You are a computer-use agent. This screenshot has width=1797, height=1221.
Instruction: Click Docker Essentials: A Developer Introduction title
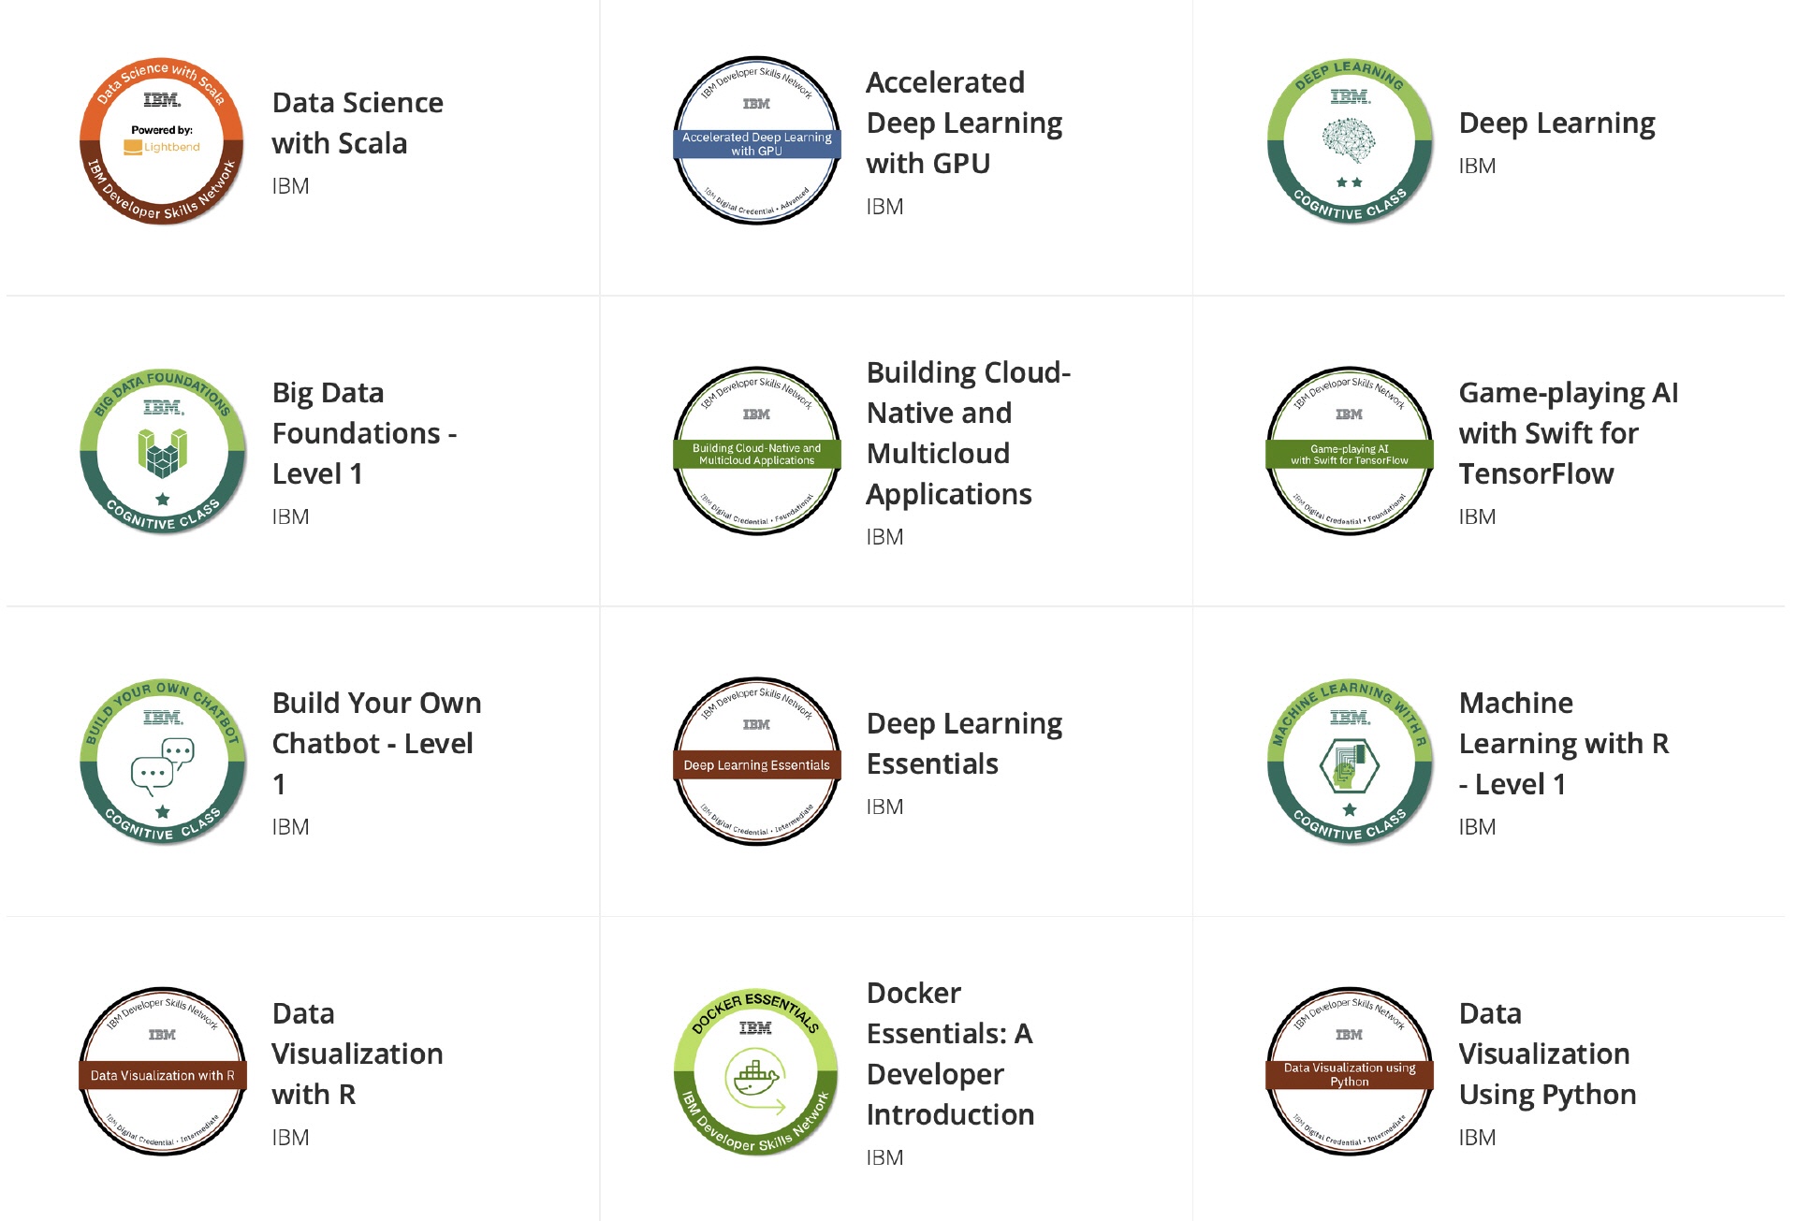[x=950, y=1054]
